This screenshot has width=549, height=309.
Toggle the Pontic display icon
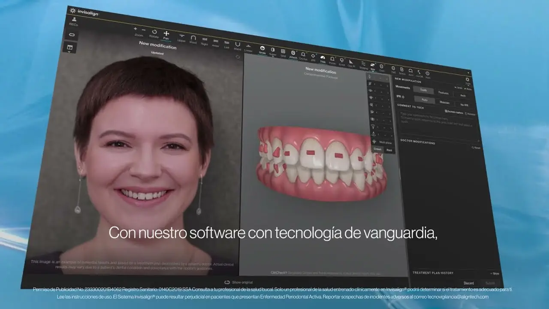tap(332, 61)
